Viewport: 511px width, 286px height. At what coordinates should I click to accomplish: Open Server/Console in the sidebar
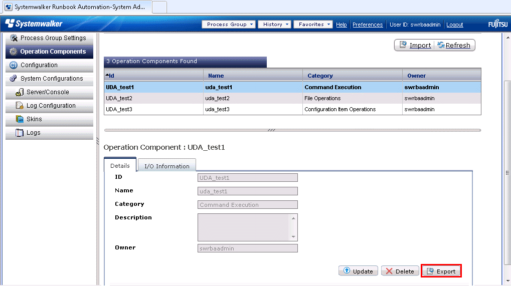coord(49,92)
